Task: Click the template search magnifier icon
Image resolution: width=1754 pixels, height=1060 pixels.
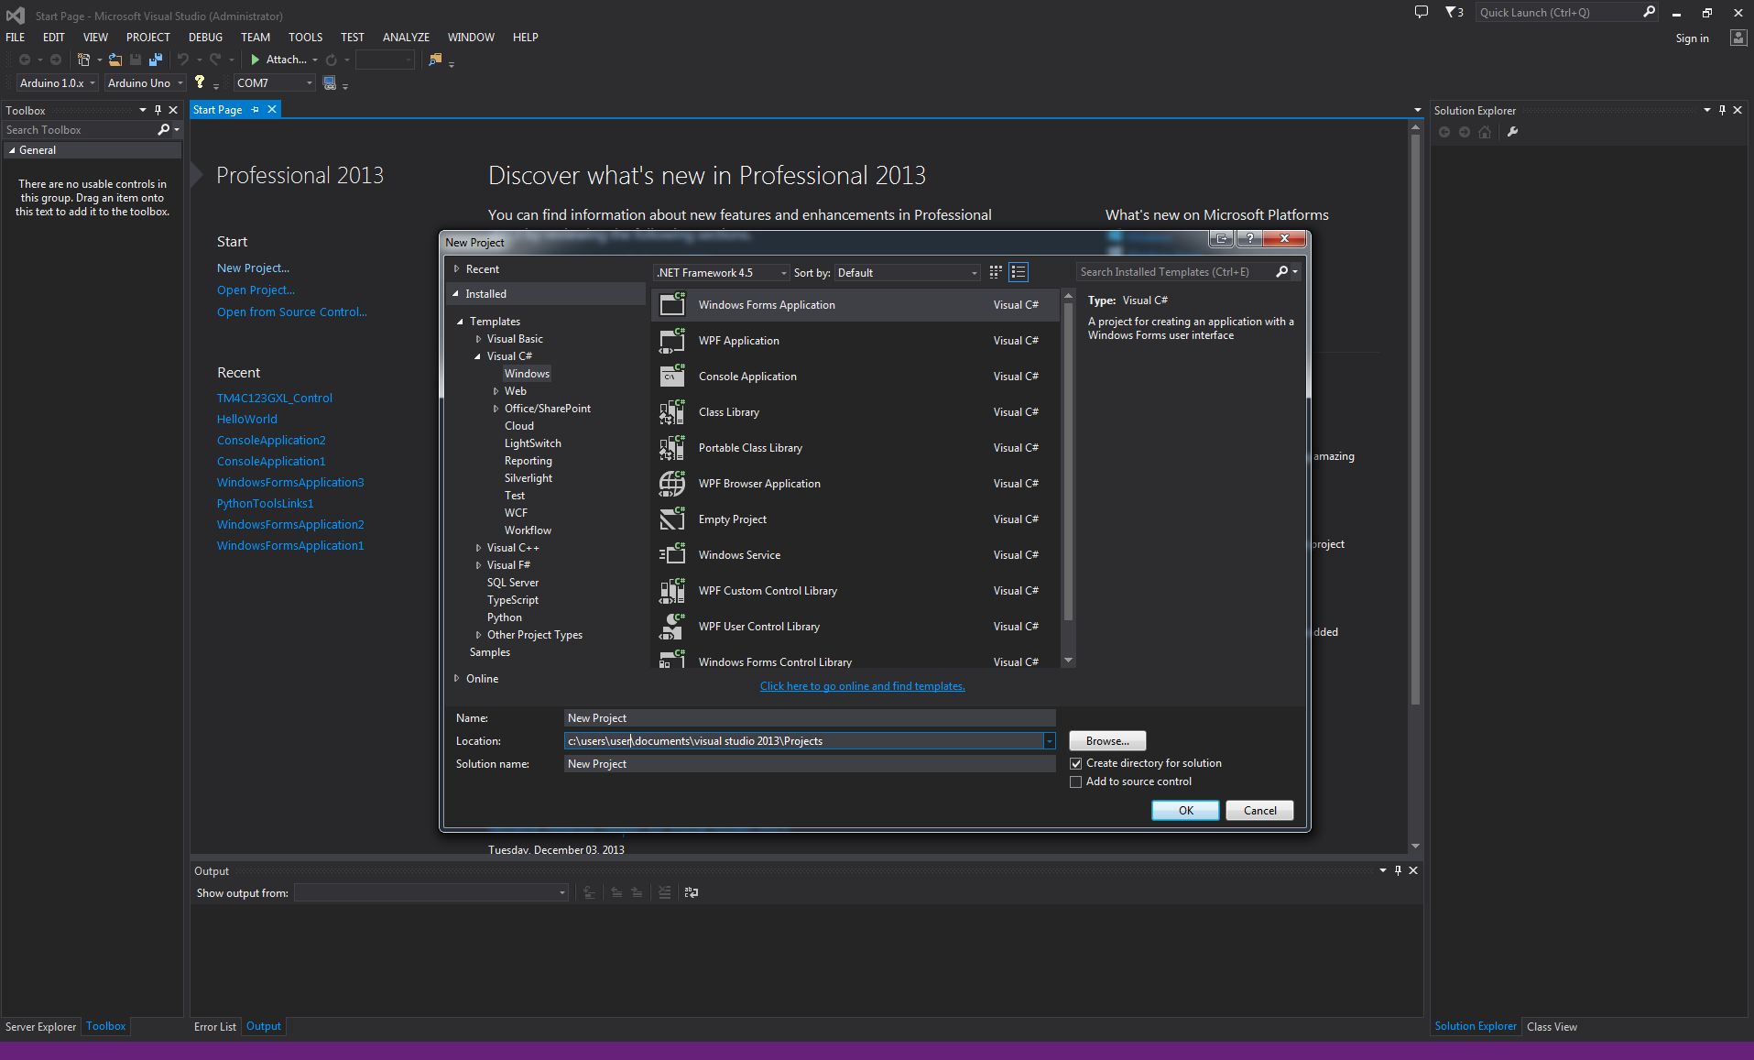Action: point(1282,272)
